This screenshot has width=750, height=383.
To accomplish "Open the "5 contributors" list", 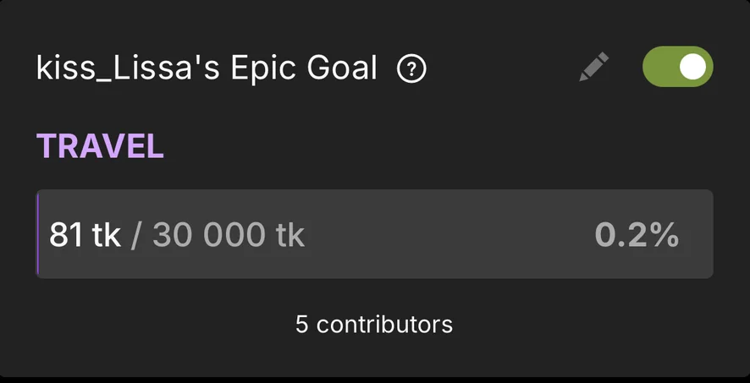I will [x=374, y=324].
